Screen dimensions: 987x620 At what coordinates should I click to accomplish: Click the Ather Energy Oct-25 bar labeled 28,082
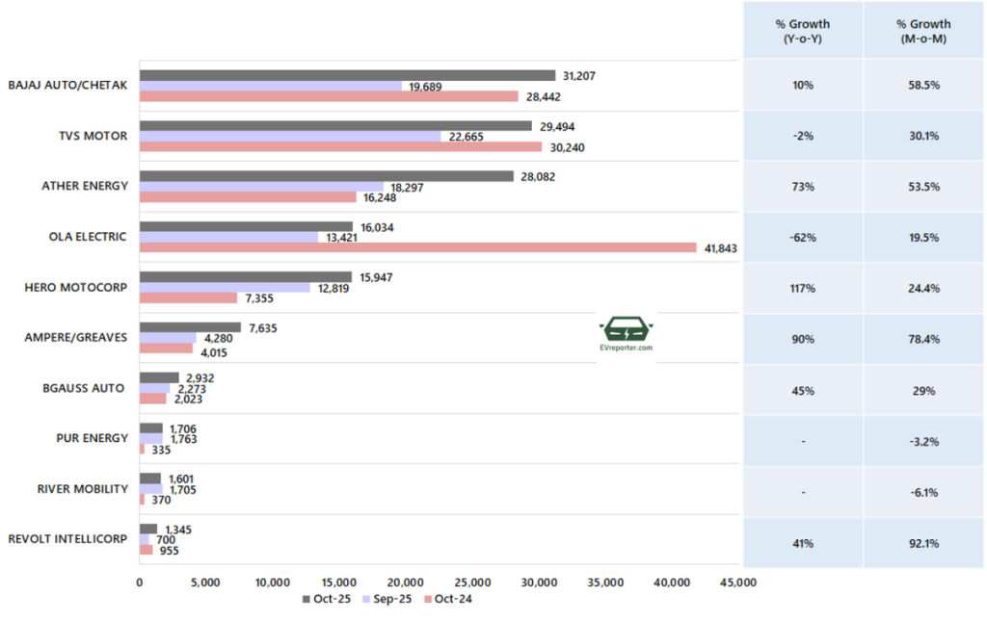click(327, 176)
